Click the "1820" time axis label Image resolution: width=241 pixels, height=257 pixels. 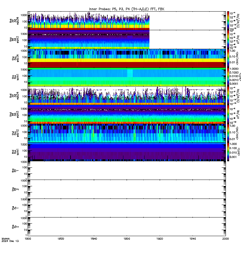pyautogui.click(x=61, y=239)
